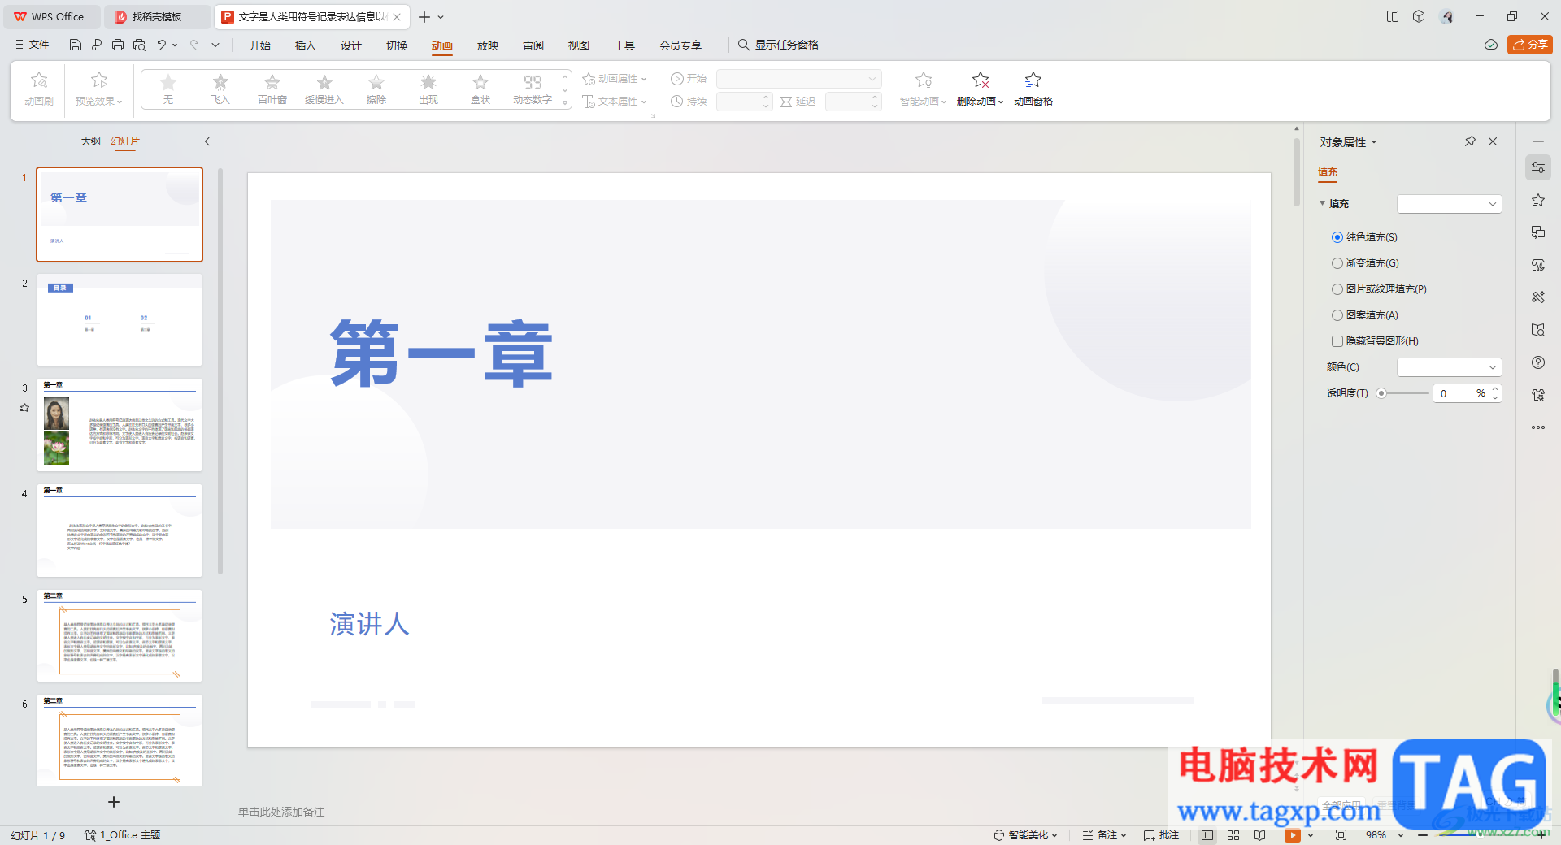
Task: Switch to reading view icon in status bar
Action: 1259,835
